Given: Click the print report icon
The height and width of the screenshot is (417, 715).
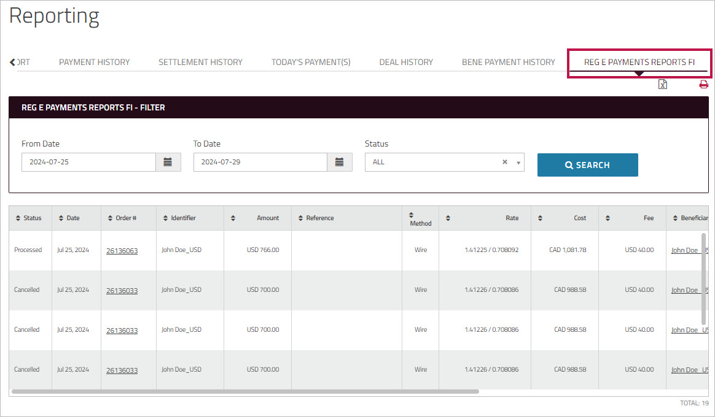Looking at the screenshot, I should 703,85.
